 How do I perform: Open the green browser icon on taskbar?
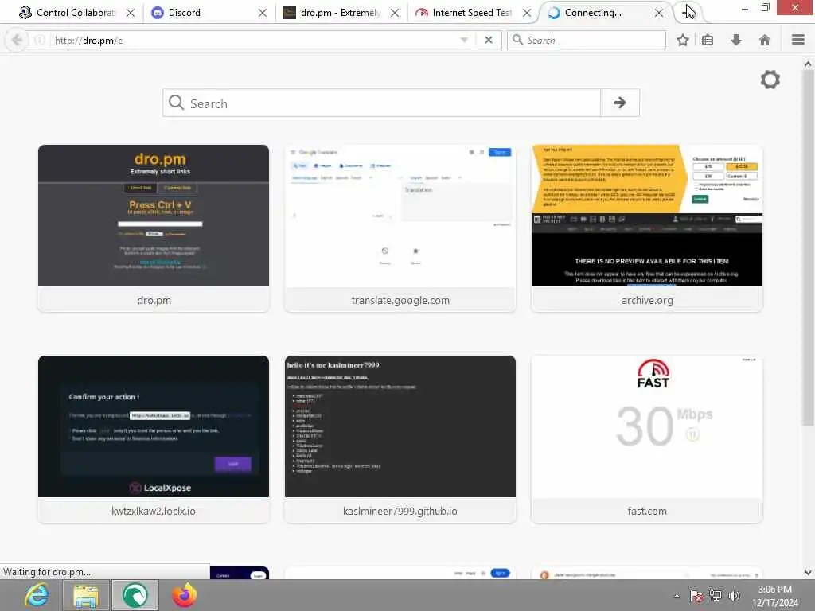135,595
